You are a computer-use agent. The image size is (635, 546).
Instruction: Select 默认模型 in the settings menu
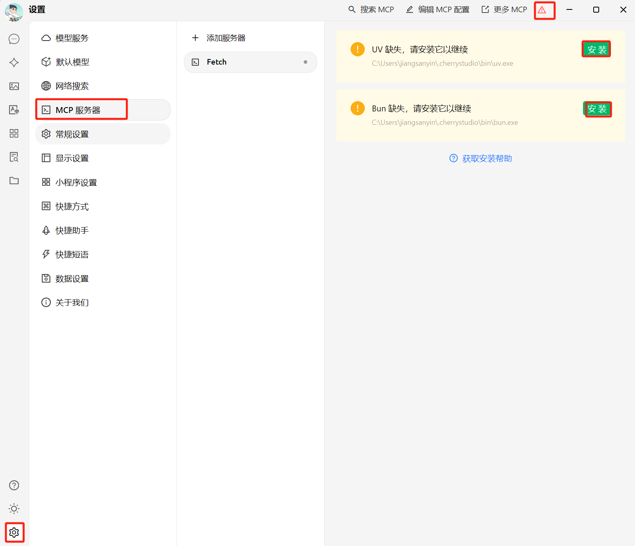point(103,62)
